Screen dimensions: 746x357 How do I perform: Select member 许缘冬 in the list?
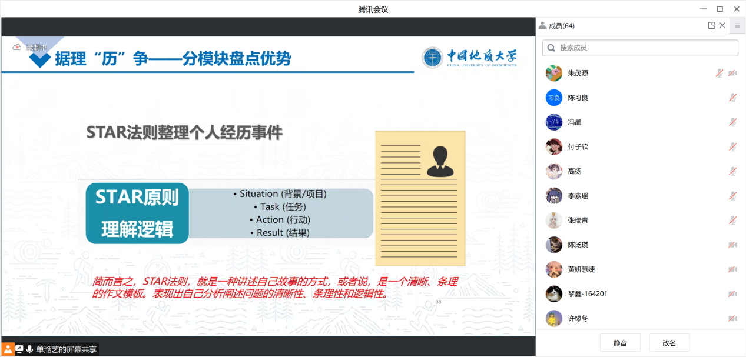click(578, 318)
